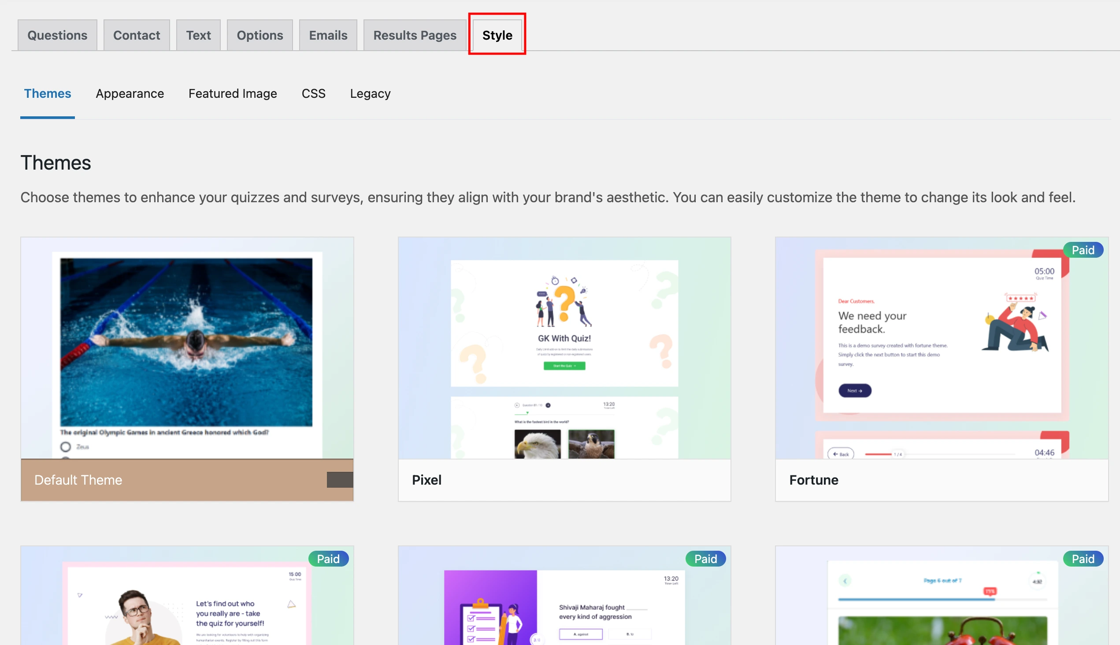Click the Pixel theme name label
The image size is (1120, 645).
click(426, 480)
